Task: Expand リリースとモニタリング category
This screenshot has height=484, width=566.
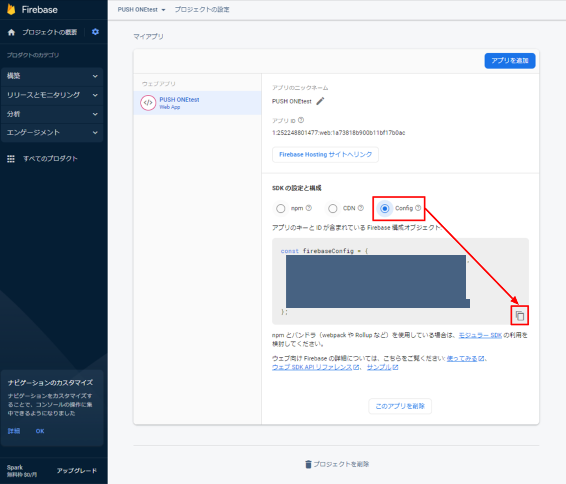Action: pyautogui.click(x=52, y=95)
